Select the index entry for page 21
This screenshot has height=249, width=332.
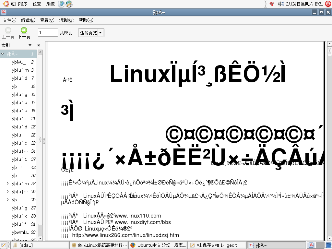(x=18, y=119)
